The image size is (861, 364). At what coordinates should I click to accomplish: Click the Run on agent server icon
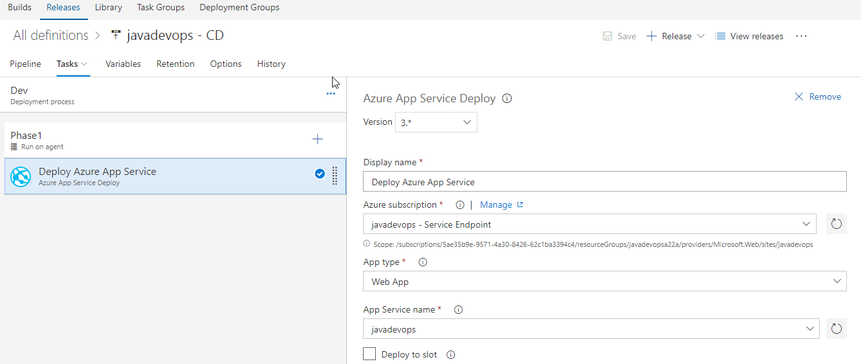14,147
